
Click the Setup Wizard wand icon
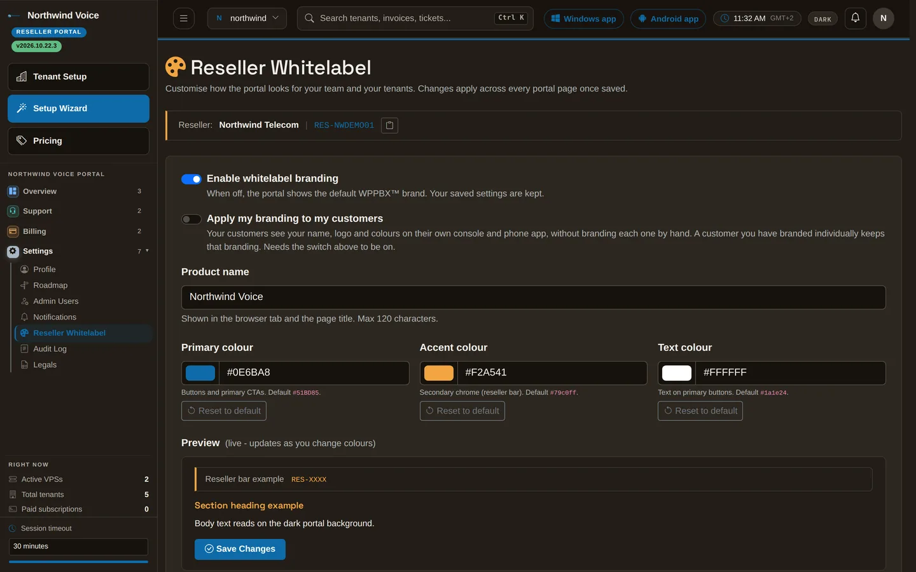click(x=22, y=108)
